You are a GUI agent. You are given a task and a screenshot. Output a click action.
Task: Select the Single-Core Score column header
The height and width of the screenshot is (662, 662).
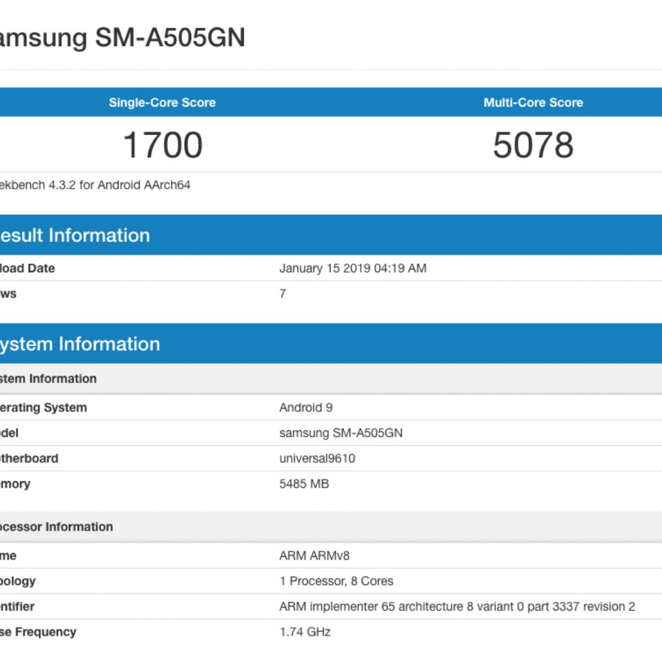tap(162, 103)
